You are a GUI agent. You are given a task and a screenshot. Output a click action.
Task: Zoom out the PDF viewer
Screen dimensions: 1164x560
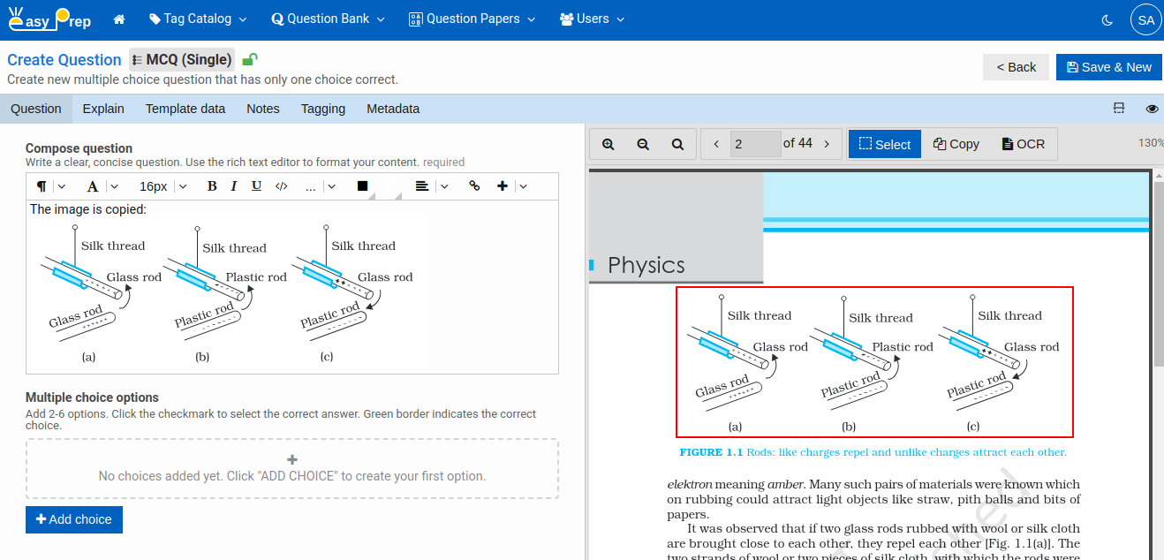(643, 144)
